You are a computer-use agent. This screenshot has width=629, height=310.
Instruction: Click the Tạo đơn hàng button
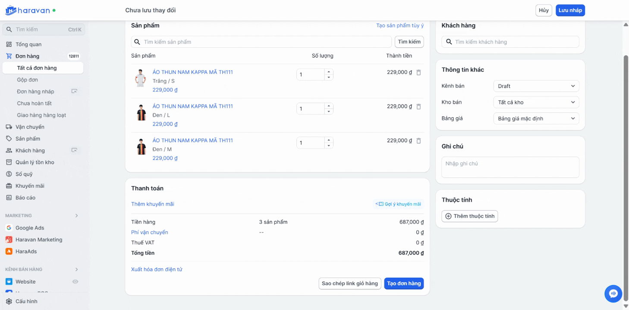(403, 283)
